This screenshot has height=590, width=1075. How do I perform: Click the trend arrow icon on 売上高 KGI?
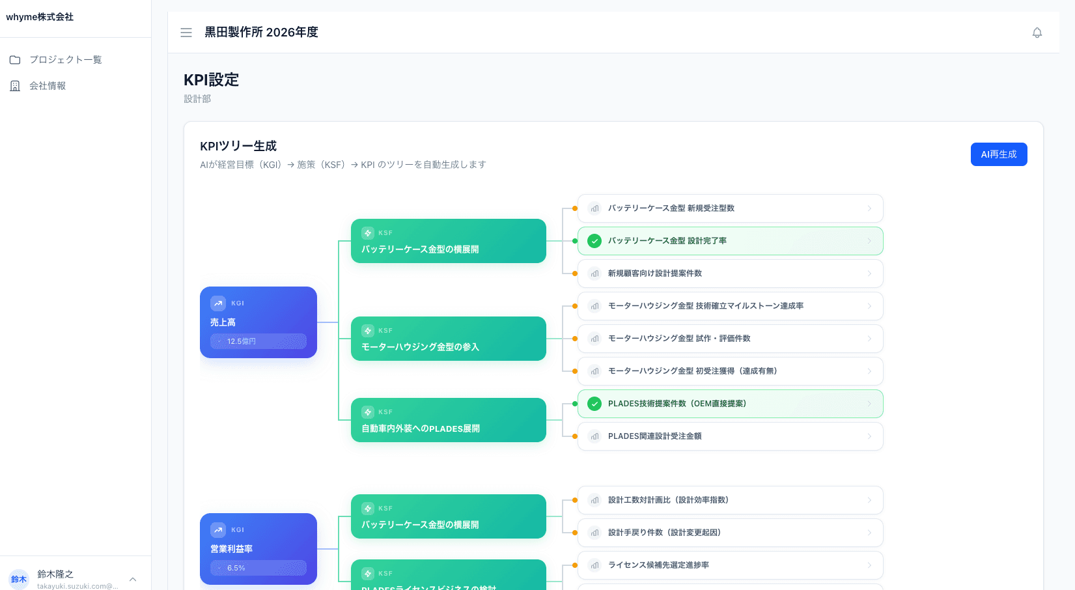click(218, 303)
